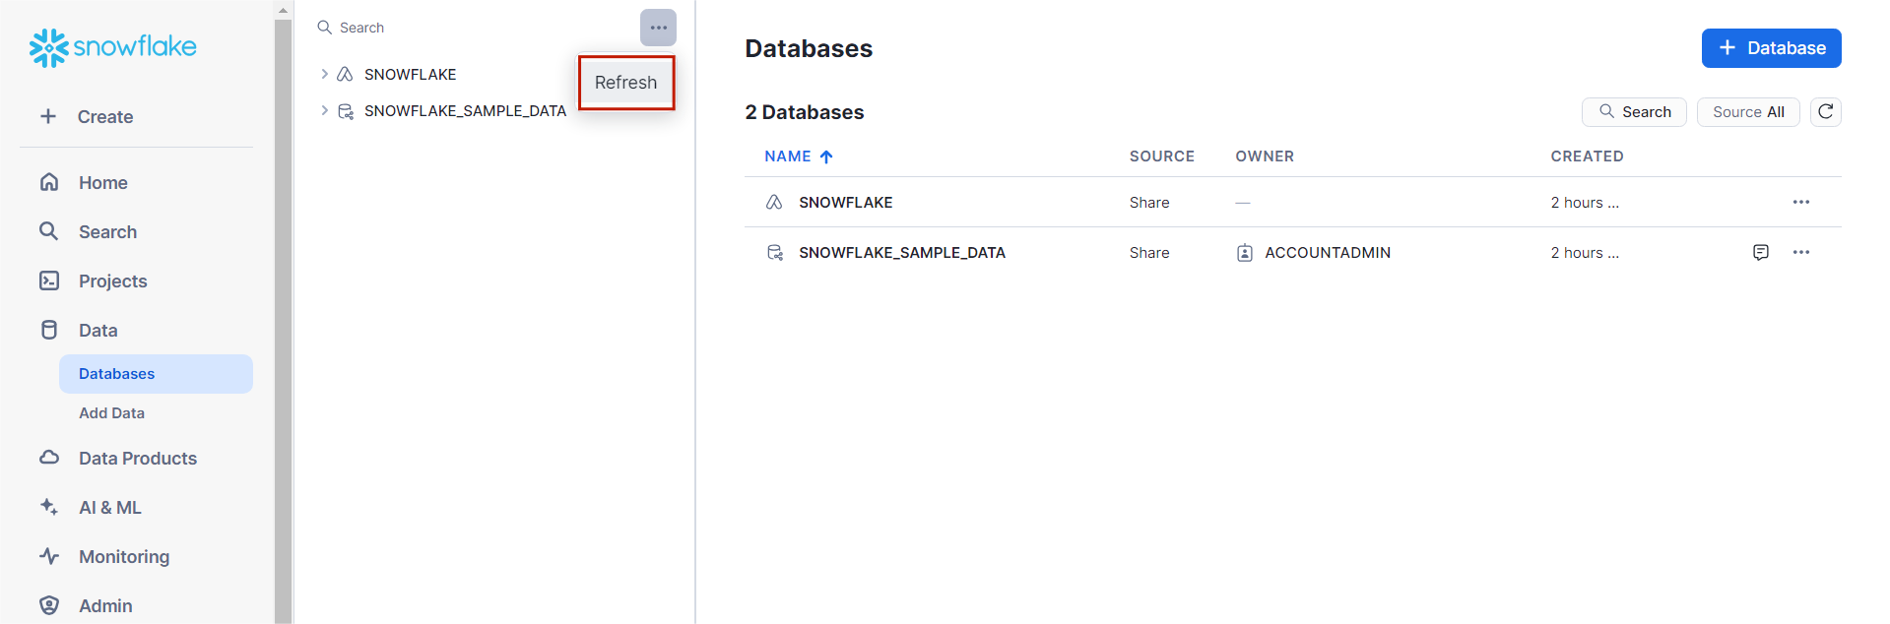The height and width of the screenshot is (624, 1890).
Task: Click the CREATED column header
Action: pyautogui.click(x=1587, y=156)
